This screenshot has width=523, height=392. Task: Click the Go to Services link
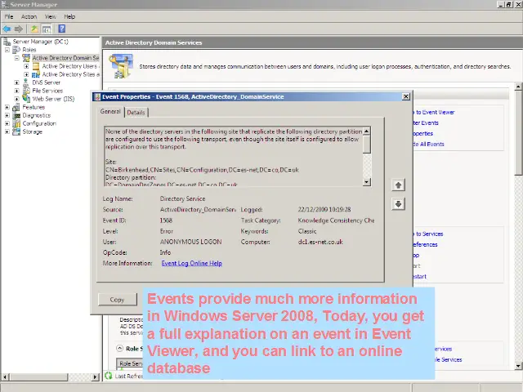(x=428, y=234)
